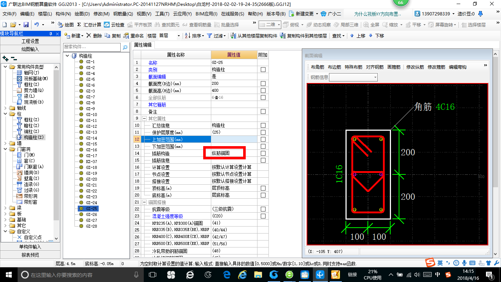Viewport: 501px width, 282px height.
Task: Click the expand-all plus icon in navigation bar
Action: pos(5,58)
